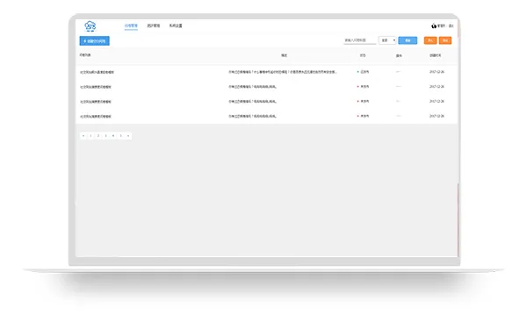Expand the filter dropdown beside the search field
Screen dimensions: 527x322
pos(387,40)
